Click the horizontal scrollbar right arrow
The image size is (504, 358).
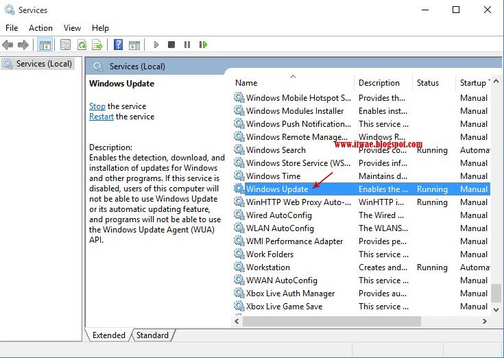(484, 321)
